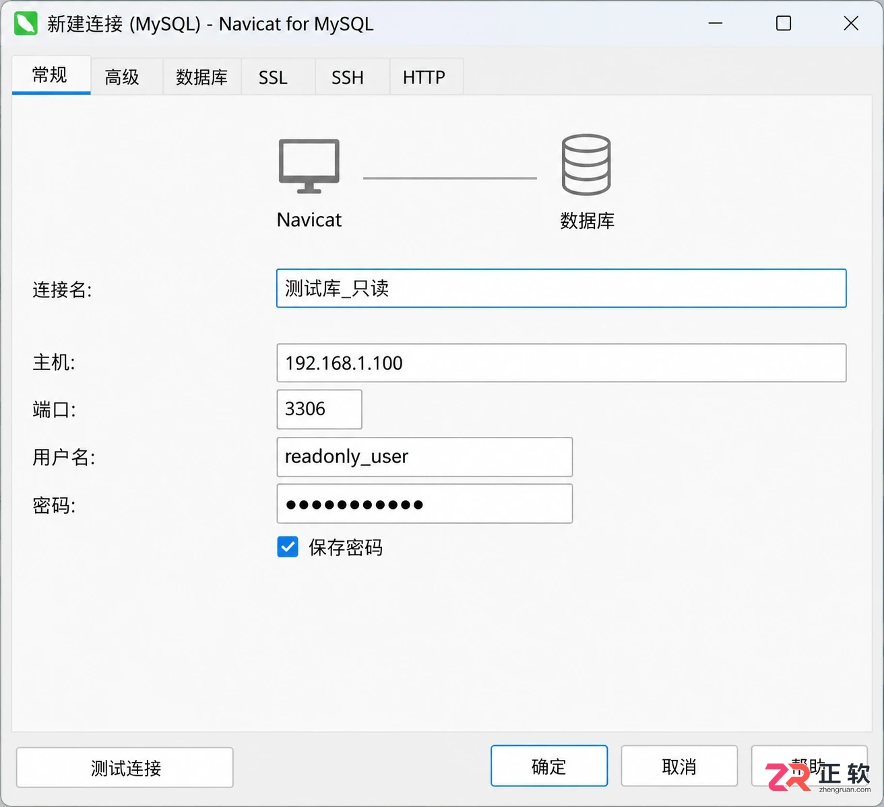This screenshot has height=807, width=884.
Task: Click the 测试连接 button
Action: [x=125, y=767]
